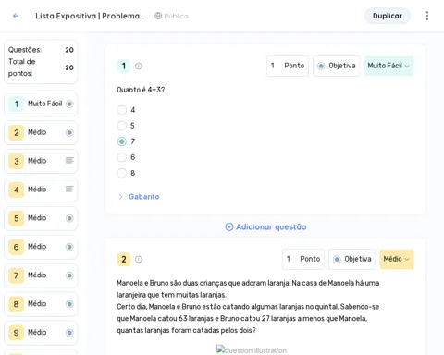Click the Gabarito link text
The width and height of the screenshot is (444, 355).
pyautogui.click(x=144, y=197)
